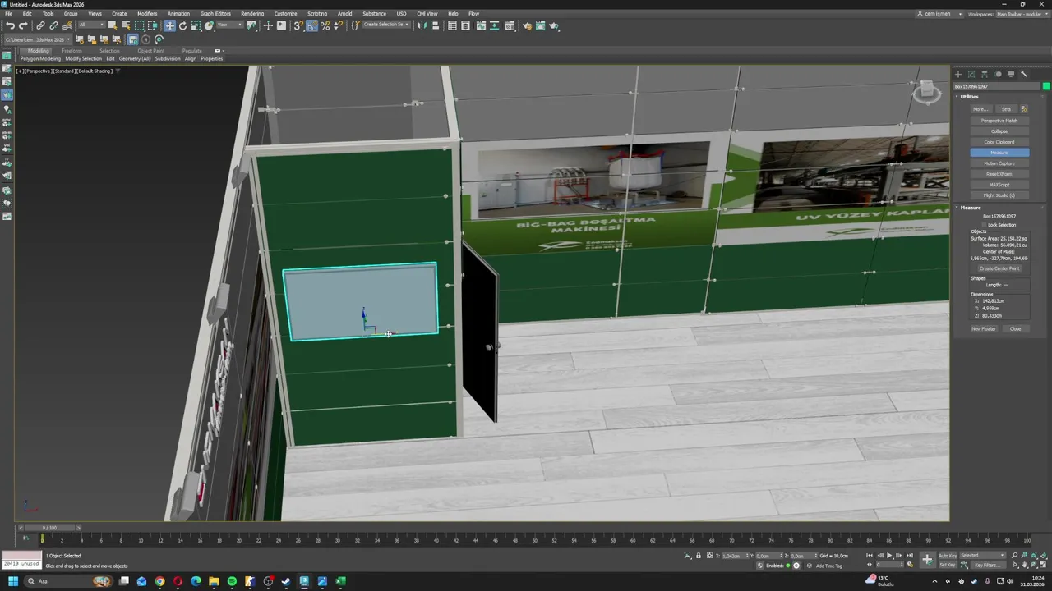Toggle the Percent Snap icon
Viewport: 1052px width, 591px height.
pos(325,25)
